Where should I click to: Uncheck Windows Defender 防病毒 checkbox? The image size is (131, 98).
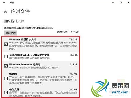(x=6, y=66)
